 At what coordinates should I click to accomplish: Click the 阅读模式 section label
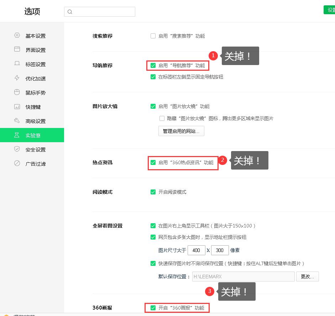tap(103, 192)
